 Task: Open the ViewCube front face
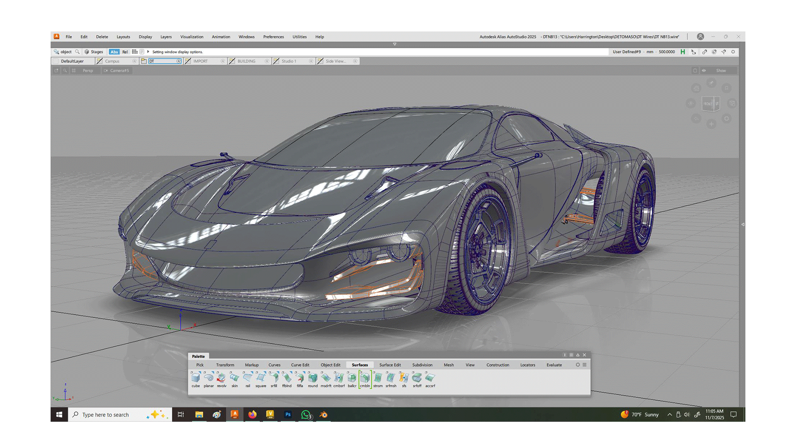(708, 103)
